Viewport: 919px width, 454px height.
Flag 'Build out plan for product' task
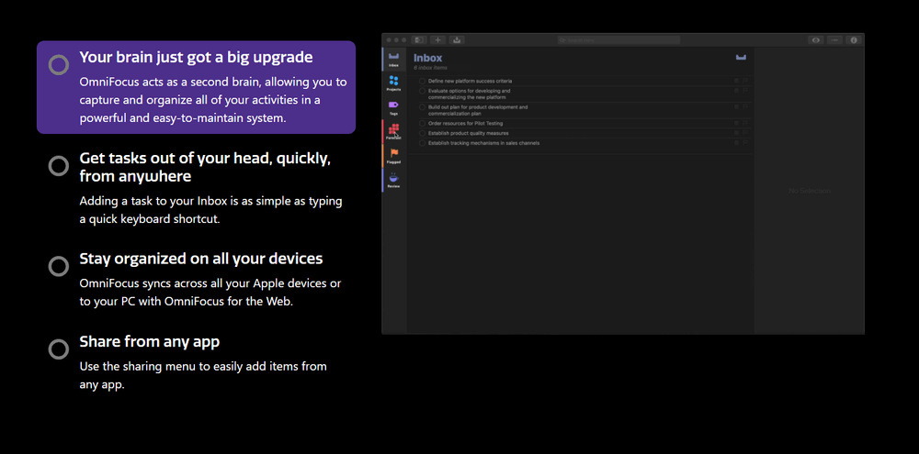pos(745,107)
